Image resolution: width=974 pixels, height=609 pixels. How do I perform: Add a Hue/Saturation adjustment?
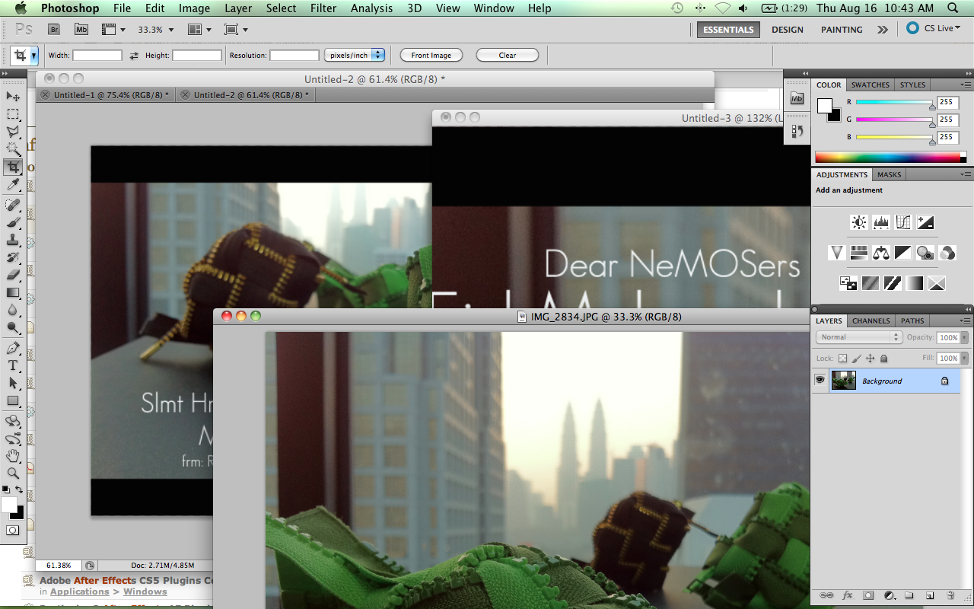(858, 252)
